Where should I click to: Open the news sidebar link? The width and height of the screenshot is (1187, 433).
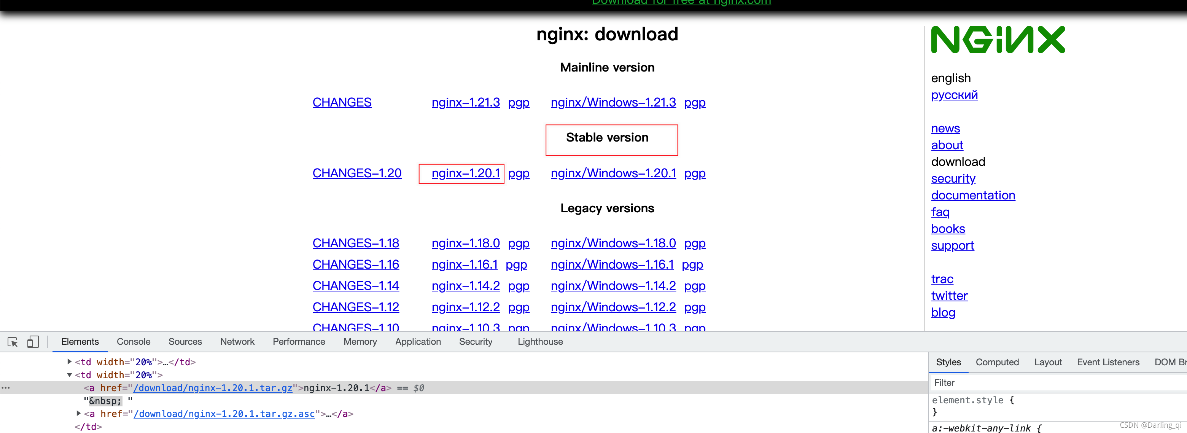[945, 128]
